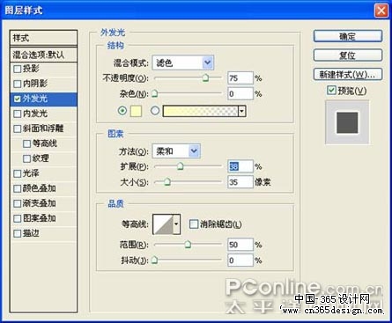Image resolution: width=392 pixels, height=323 pixels.
Task: Click the 大小 size input field
Action: click(x=240, y=182)
